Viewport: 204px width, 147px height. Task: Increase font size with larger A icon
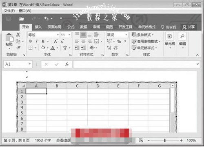tap(56, 41)
